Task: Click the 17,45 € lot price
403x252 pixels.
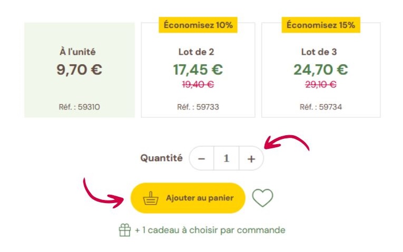Action: (198, 69)
